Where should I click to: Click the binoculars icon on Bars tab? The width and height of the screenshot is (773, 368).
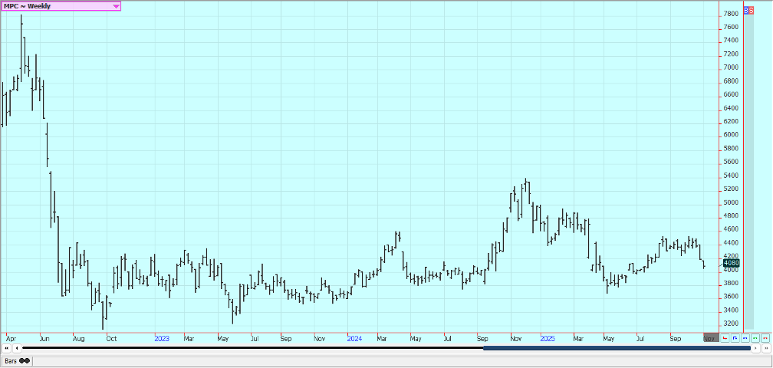[25, 360]
